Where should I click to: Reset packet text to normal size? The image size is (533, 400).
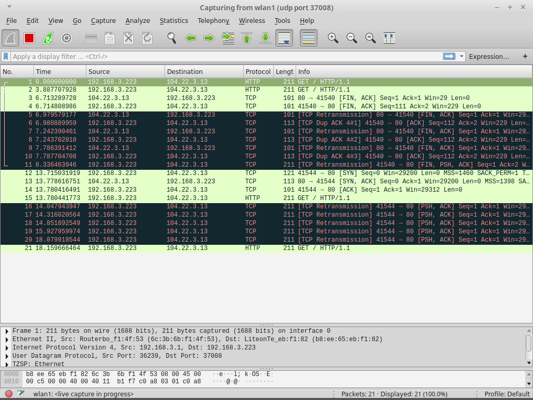point(370,37)
